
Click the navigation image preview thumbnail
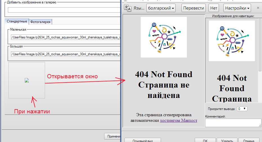coord(232,41)
